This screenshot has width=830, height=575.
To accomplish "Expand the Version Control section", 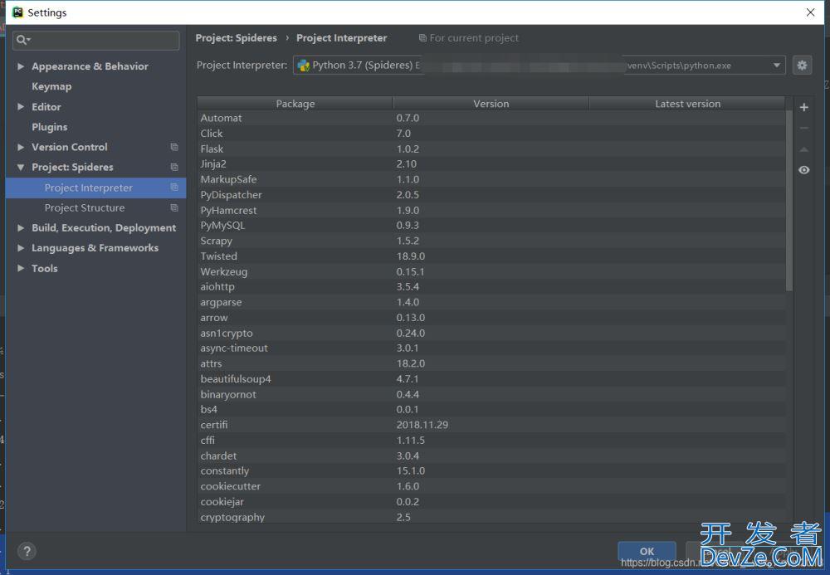I will point(21,147).
